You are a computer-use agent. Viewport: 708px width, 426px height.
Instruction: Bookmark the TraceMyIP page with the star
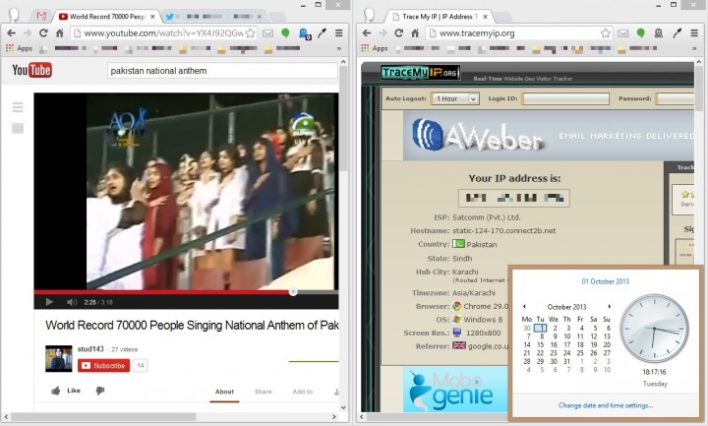pyautogui.click(x=606, y=33)
